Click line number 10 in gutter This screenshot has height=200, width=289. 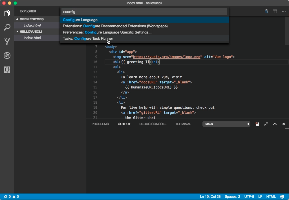click(x=95, y=62)
